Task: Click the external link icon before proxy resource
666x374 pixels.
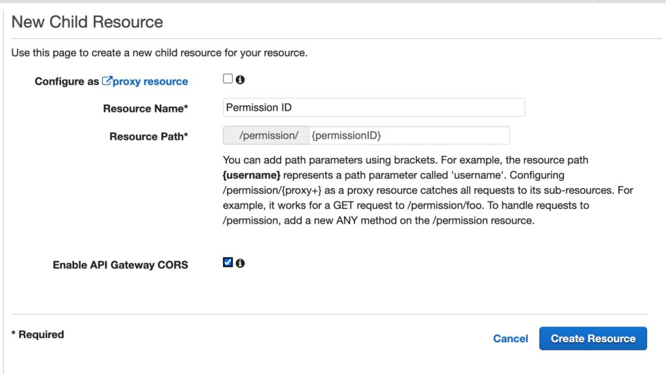Action: [107, 81]
